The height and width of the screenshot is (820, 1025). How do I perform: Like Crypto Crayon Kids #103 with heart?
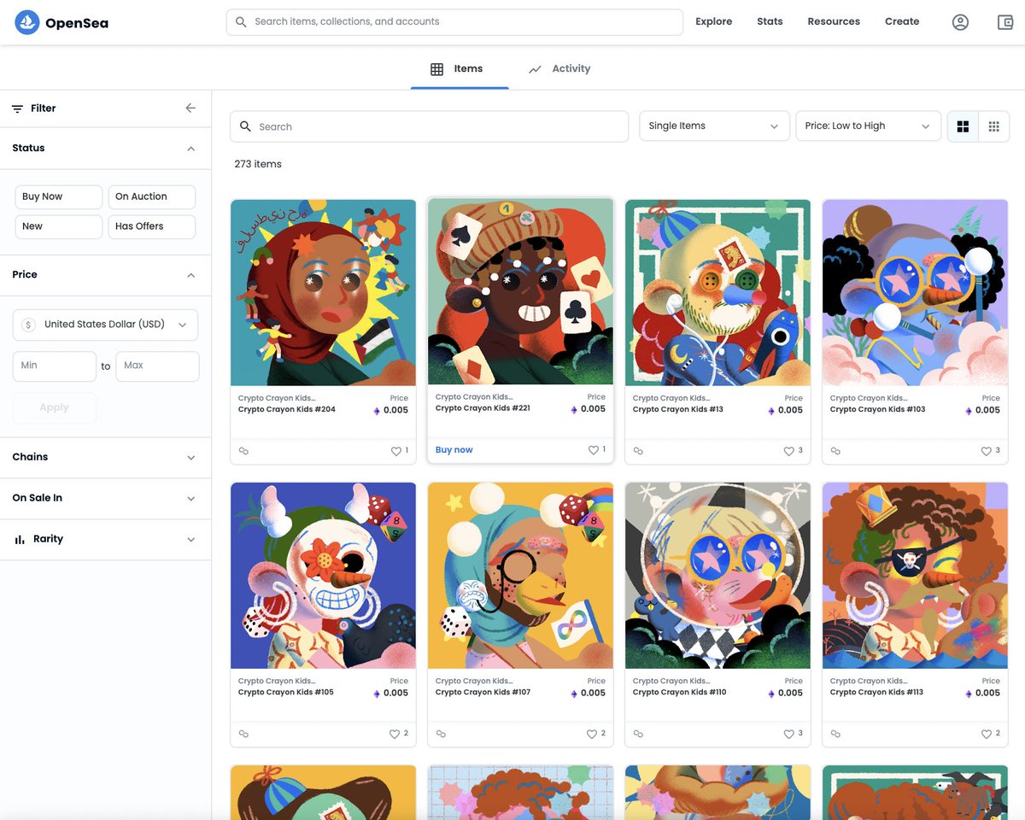987,451
